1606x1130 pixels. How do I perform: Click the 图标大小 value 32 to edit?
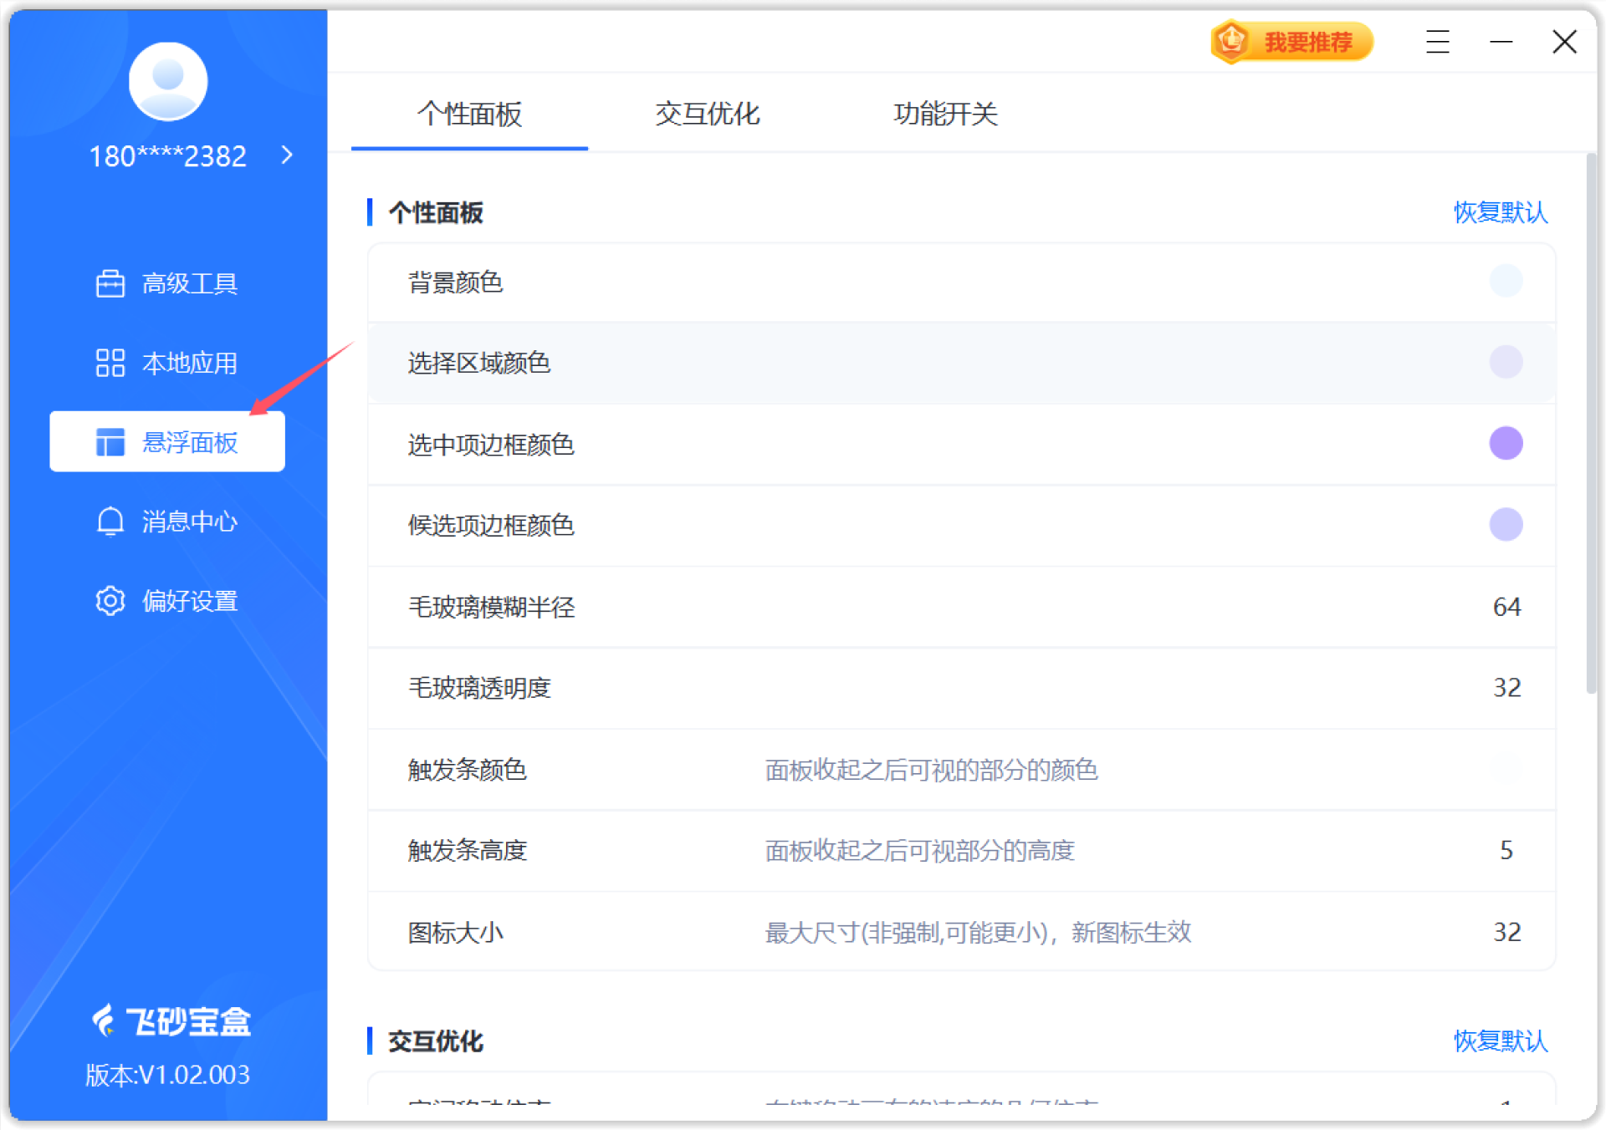coord(1506,932)
